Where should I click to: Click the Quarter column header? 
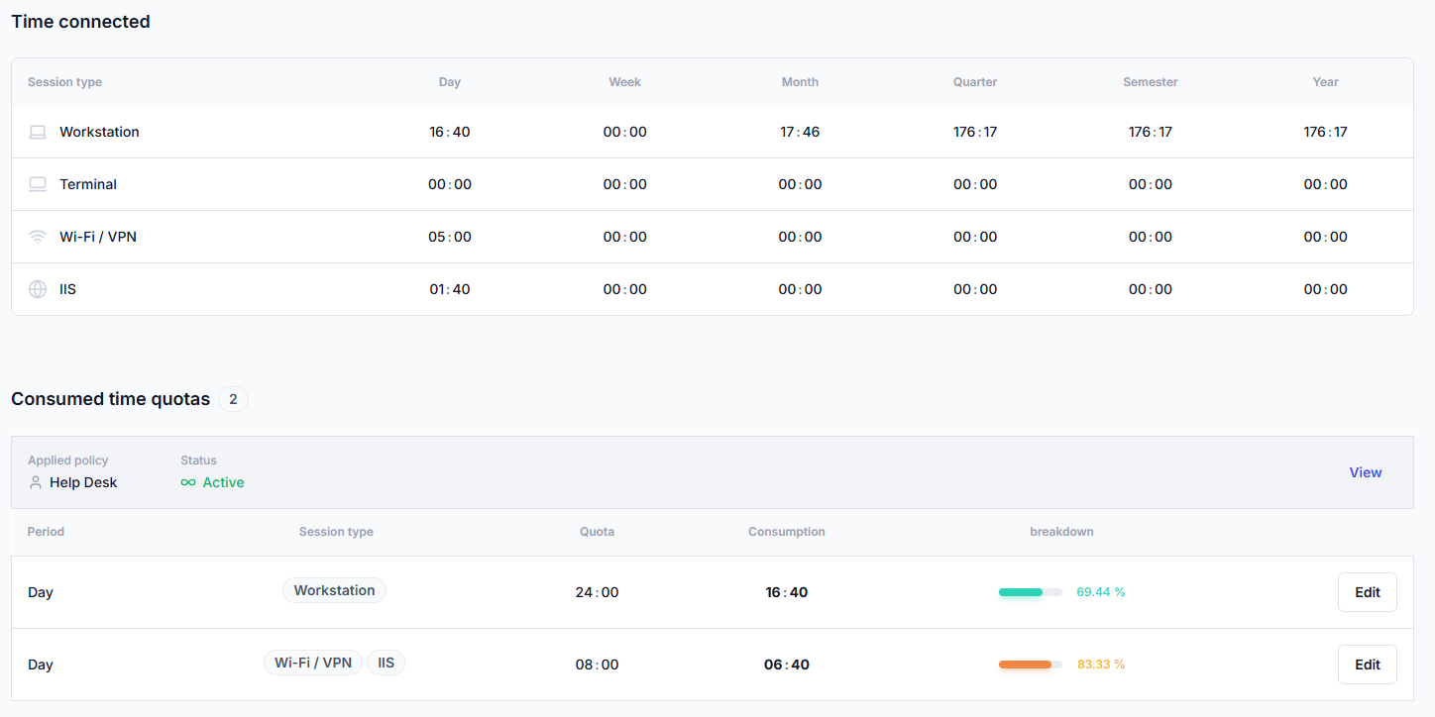tap(975, 82)
